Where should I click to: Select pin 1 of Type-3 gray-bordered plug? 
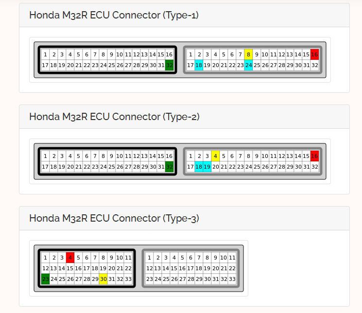[150, 258]
